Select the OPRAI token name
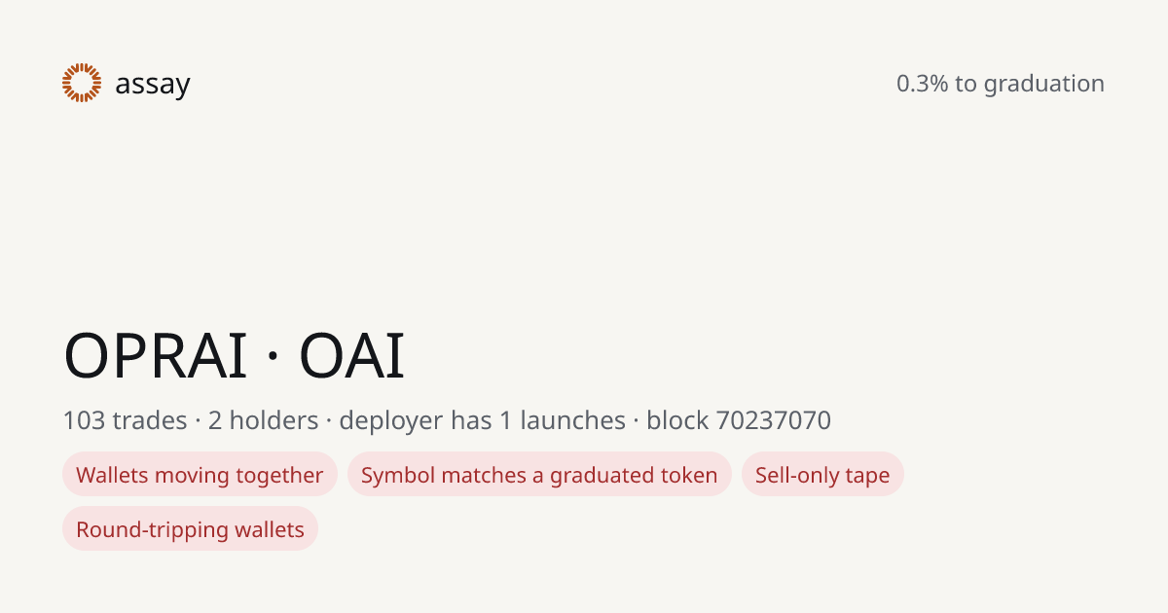The height and width of the screenshot is (613, 1168). pyautogui.click(x=156, y=355)
